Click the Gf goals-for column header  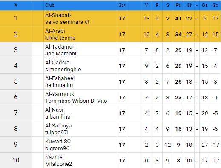(x=189, y=5)
